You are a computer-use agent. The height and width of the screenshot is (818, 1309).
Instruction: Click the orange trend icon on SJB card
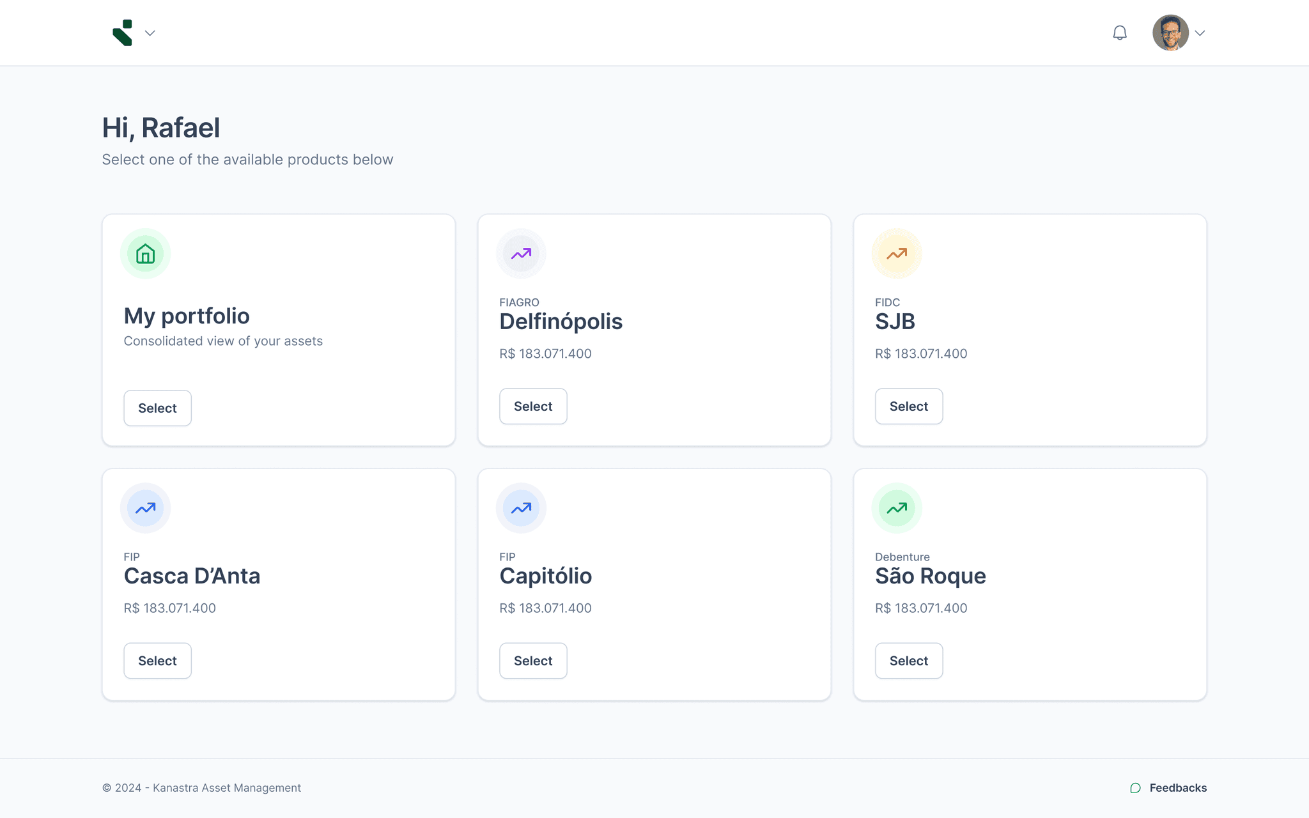pos(895,253)
